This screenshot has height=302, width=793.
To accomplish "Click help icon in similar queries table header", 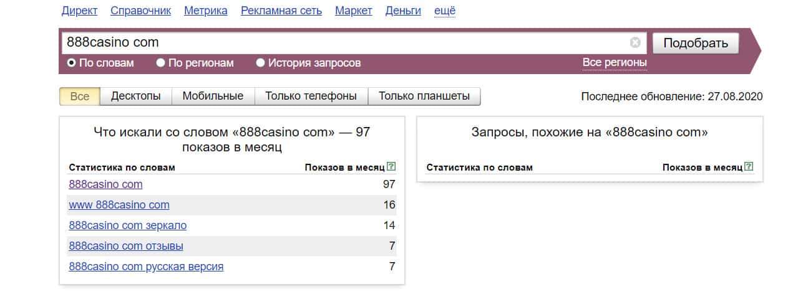I will 749,167.
